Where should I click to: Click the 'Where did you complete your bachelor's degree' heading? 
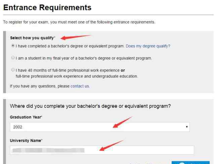(90, 106)
